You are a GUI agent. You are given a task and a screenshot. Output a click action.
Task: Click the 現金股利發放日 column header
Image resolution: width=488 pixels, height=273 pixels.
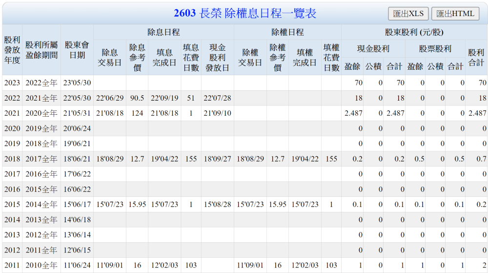tap(217, 57)
